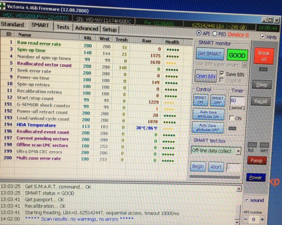
Task: Enable the Timer ON checkbox
Action: 231,119
